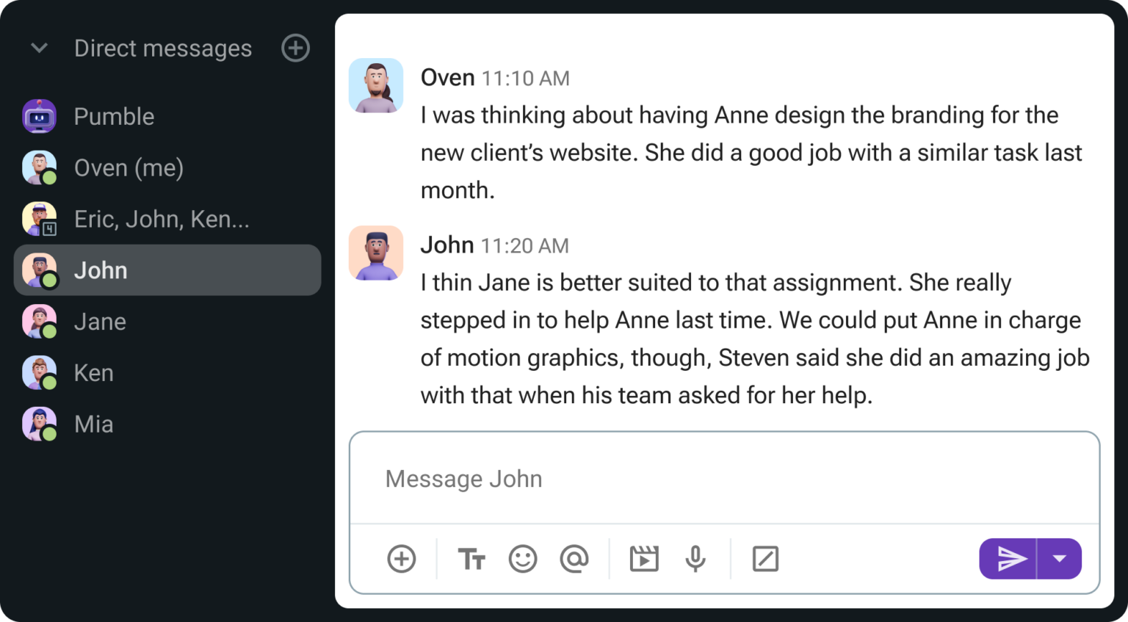Open the chat with Ken
The height and width of the screenshot is (622, 1128).
[x=93, y=372]
